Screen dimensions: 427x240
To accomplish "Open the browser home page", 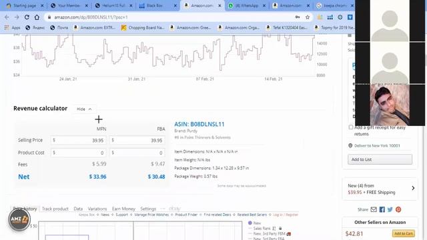I will pyautogui.click(x=37, y=17).
